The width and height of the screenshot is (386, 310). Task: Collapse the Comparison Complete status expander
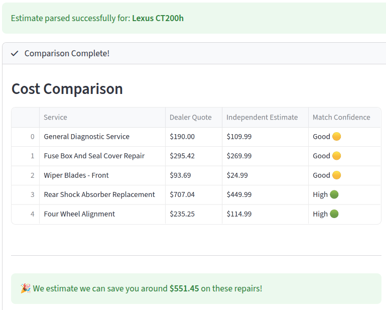(x=194, y=53)
